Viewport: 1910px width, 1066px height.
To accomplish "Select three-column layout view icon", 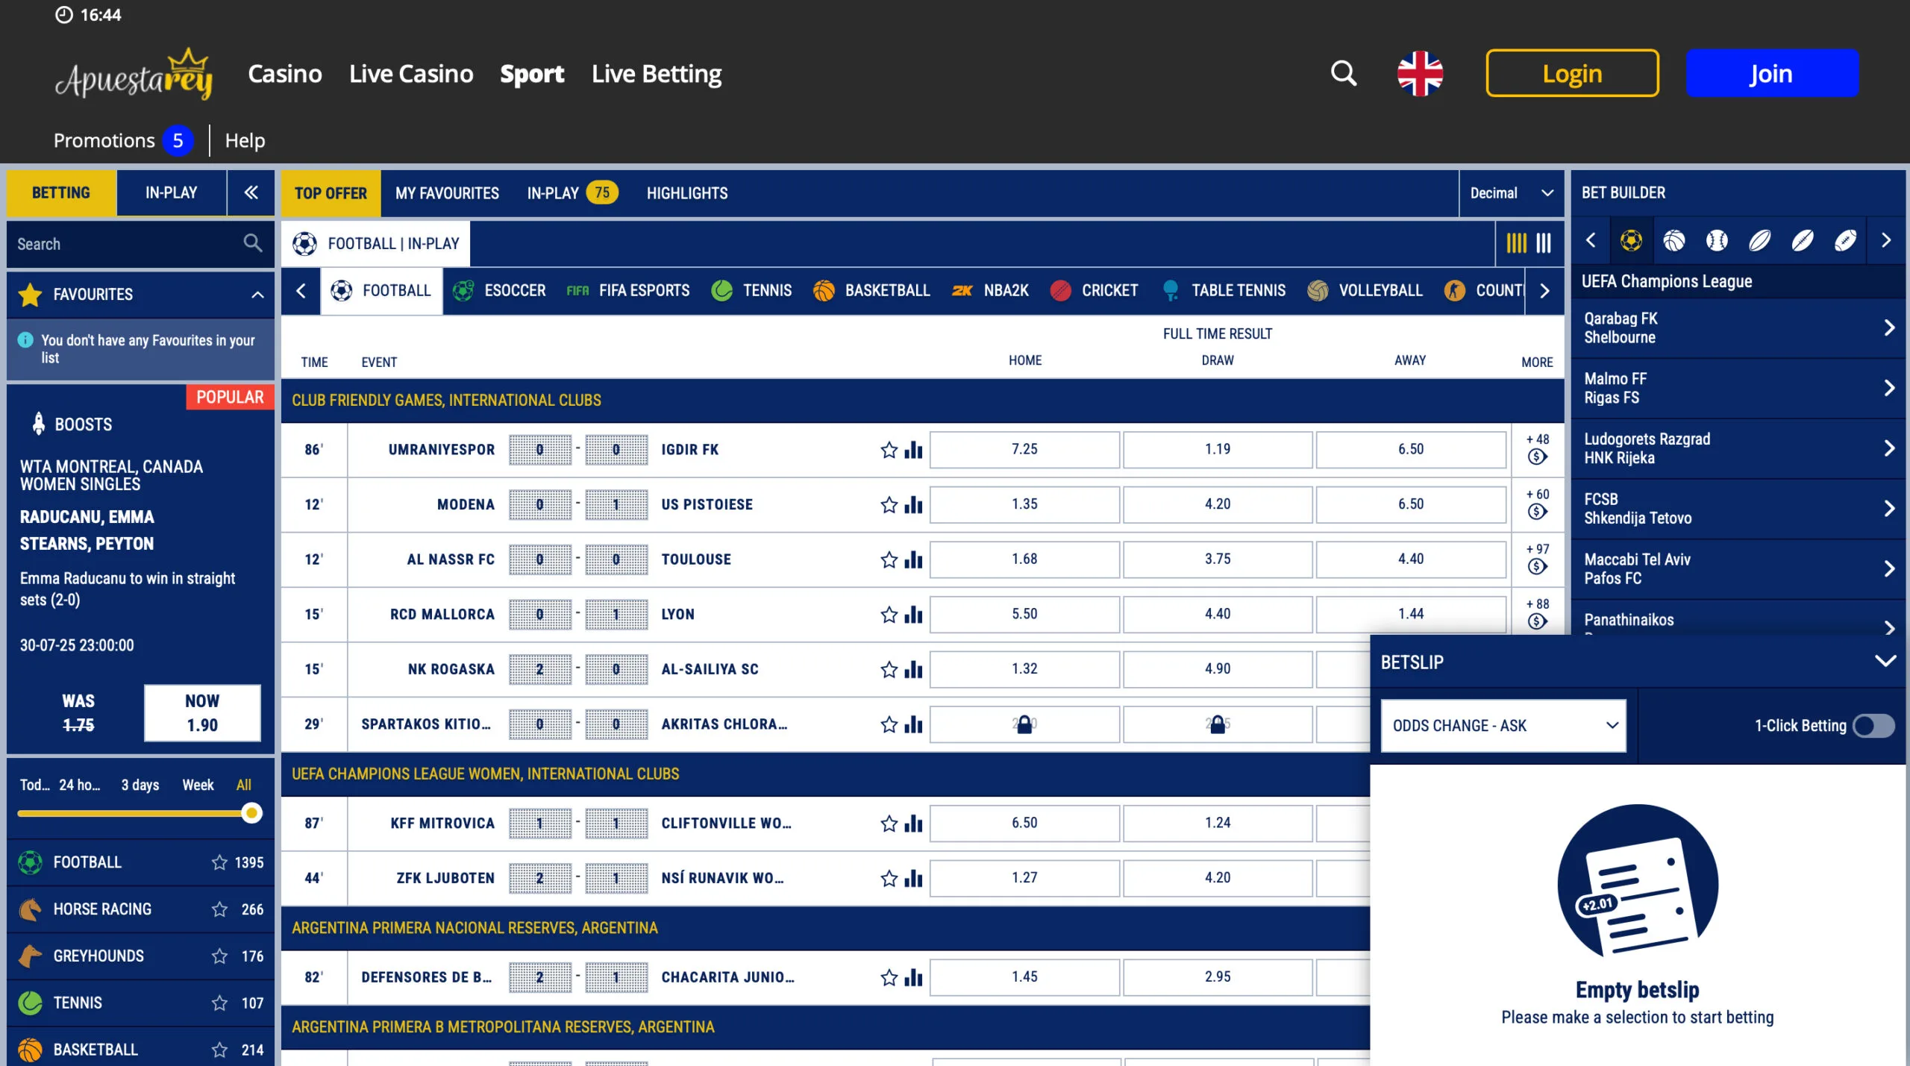I will tap(1544, 243).
